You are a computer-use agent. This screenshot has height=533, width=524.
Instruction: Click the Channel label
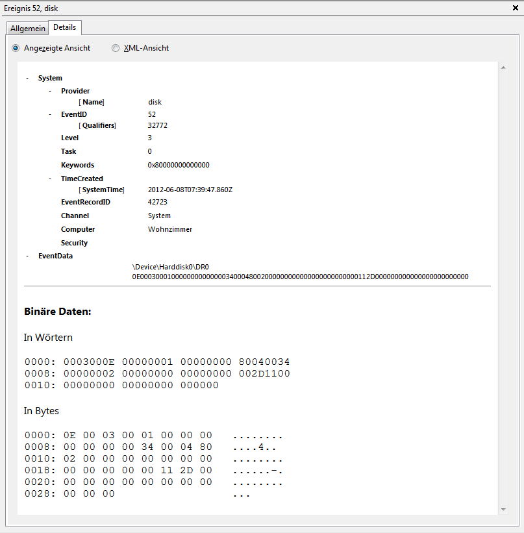(x=75, y=216)
